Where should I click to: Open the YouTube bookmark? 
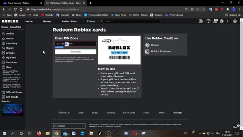tap(47, 15)
